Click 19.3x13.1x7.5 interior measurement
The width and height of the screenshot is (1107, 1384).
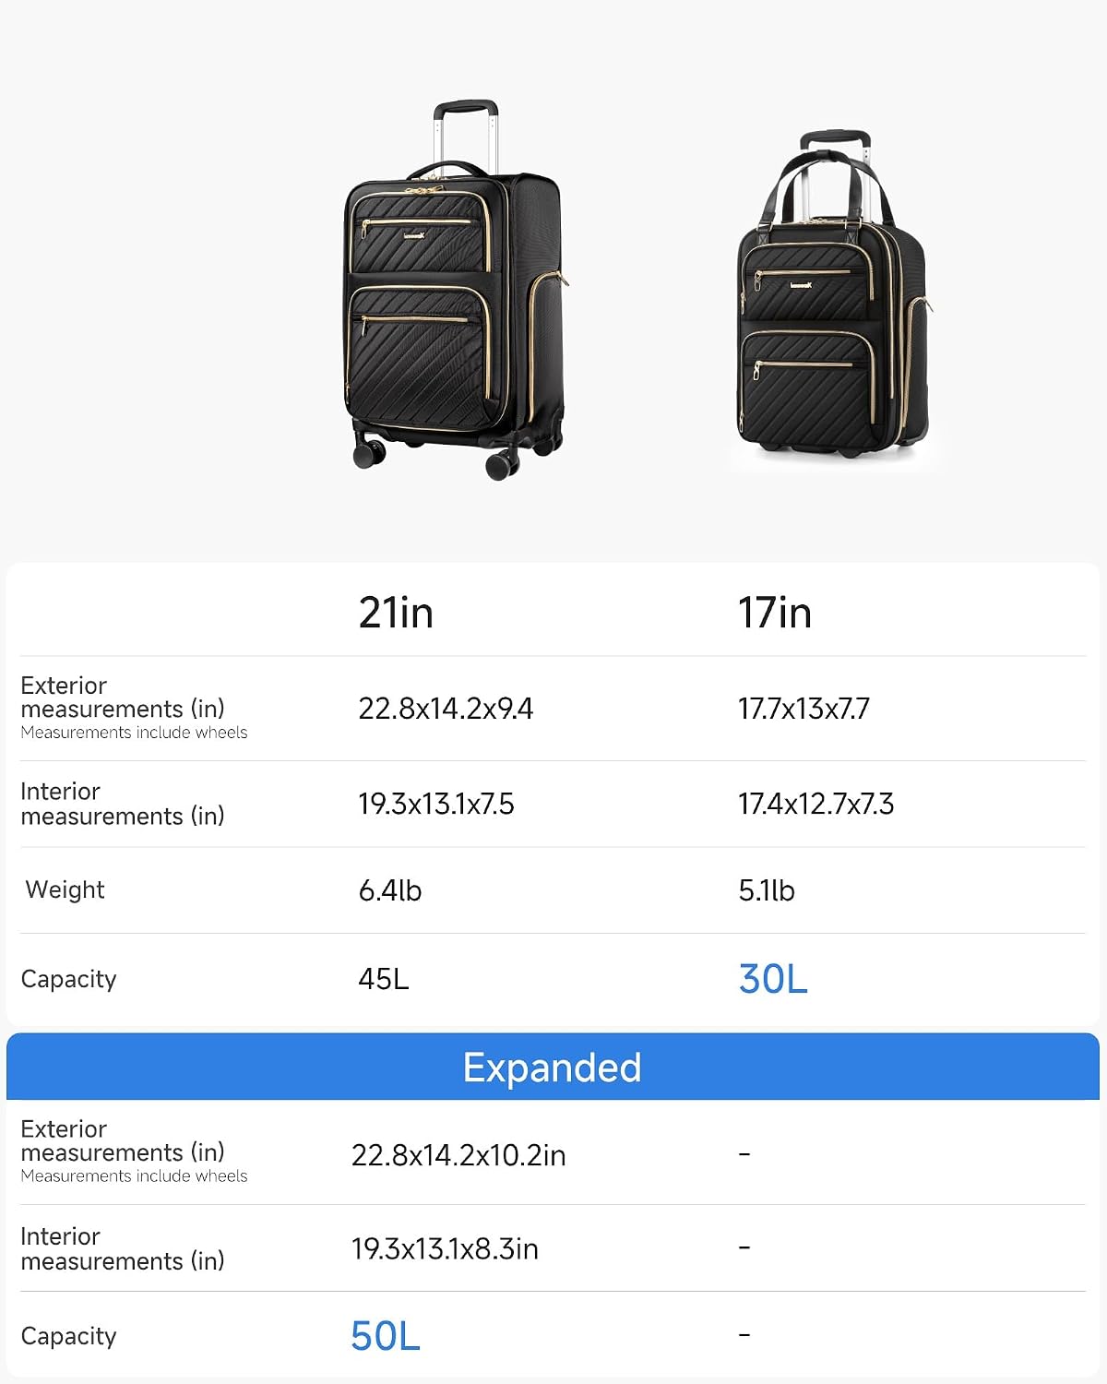436,804
